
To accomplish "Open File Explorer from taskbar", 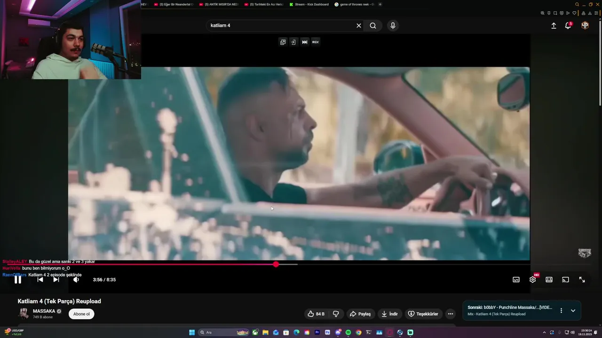I will pyautogui.click(x=265, y=332).
